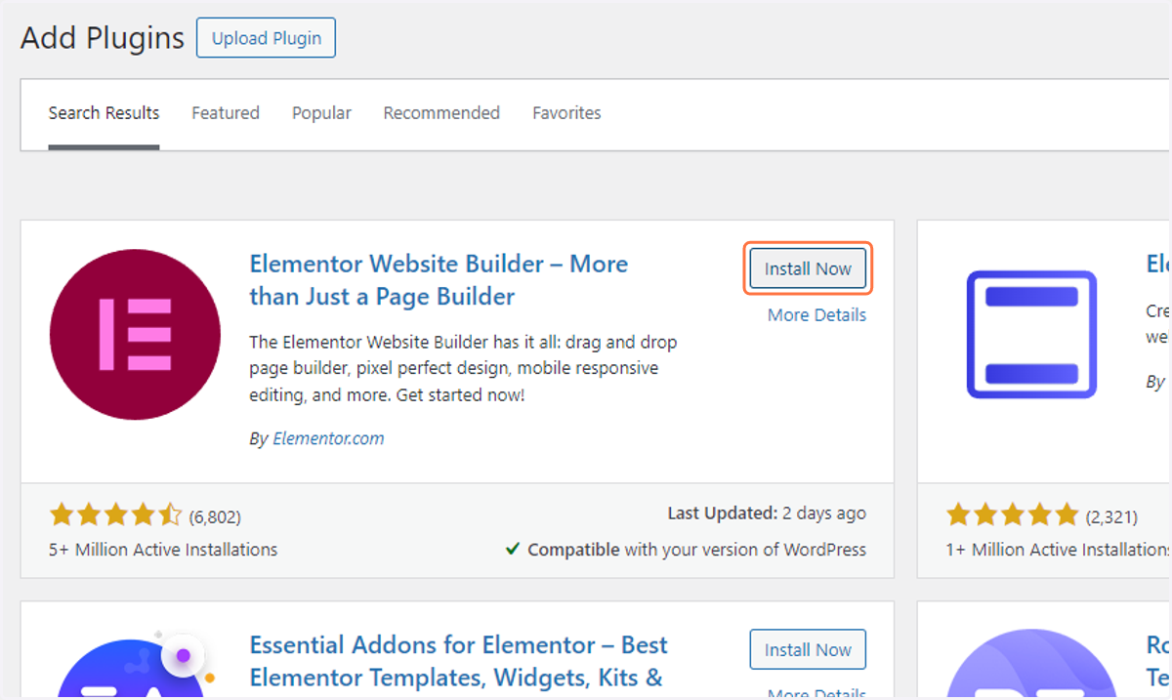Click the blue header-footer plugin icon
Viewport: 1172px width, 700px height.
click(1031, 335)
